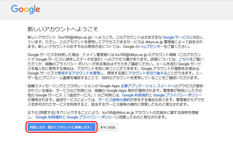Click the Google logo in the header
This screenshot has height=142, width=233.
pyautogui.click(x=26, y=9)
